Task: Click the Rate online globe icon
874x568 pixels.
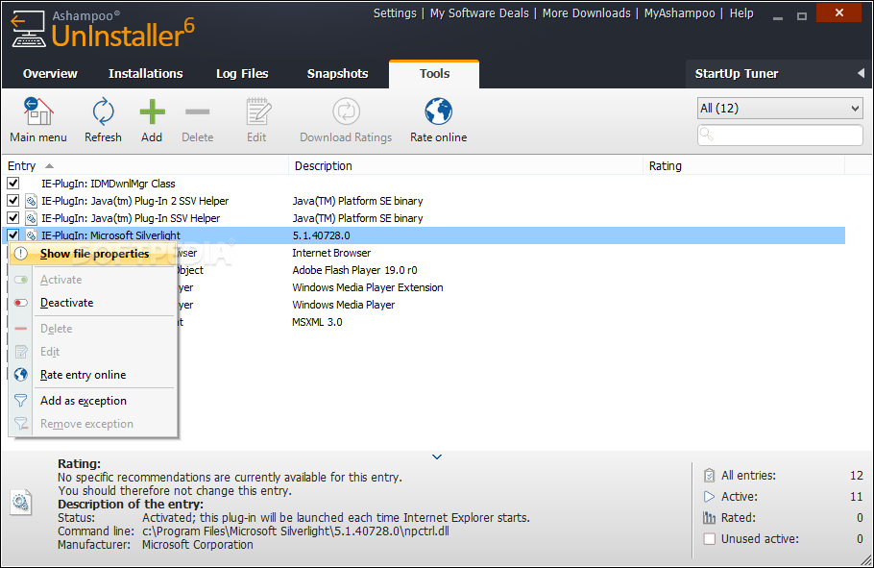Action: pyautogui.click(x=439, y=111)
